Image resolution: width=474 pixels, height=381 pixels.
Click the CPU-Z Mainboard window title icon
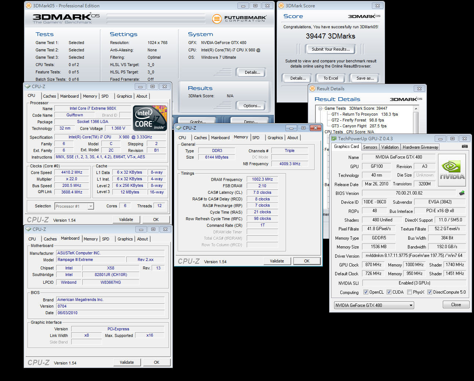pyautogui.click(x=29, y=229)
